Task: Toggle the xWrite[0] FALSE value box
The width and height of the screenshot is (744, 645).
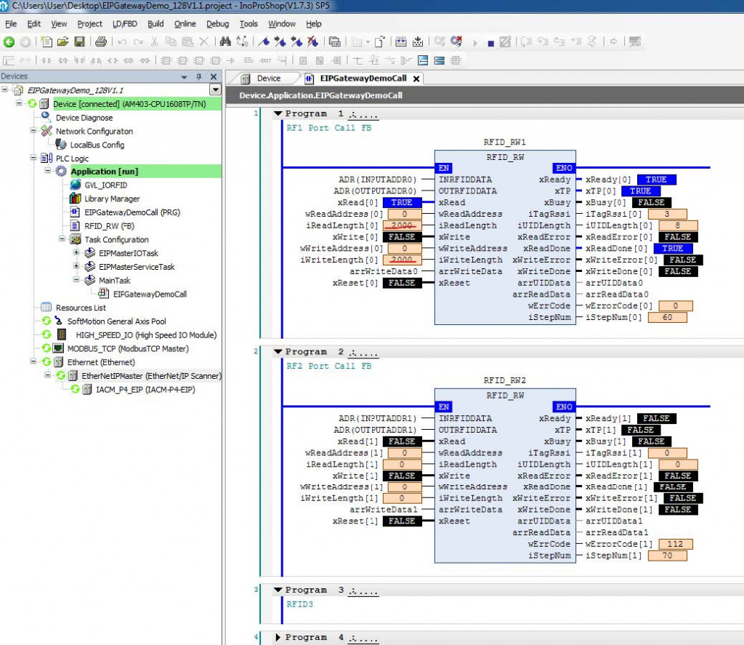Action: pyautogui.click(x=402, y=236)
